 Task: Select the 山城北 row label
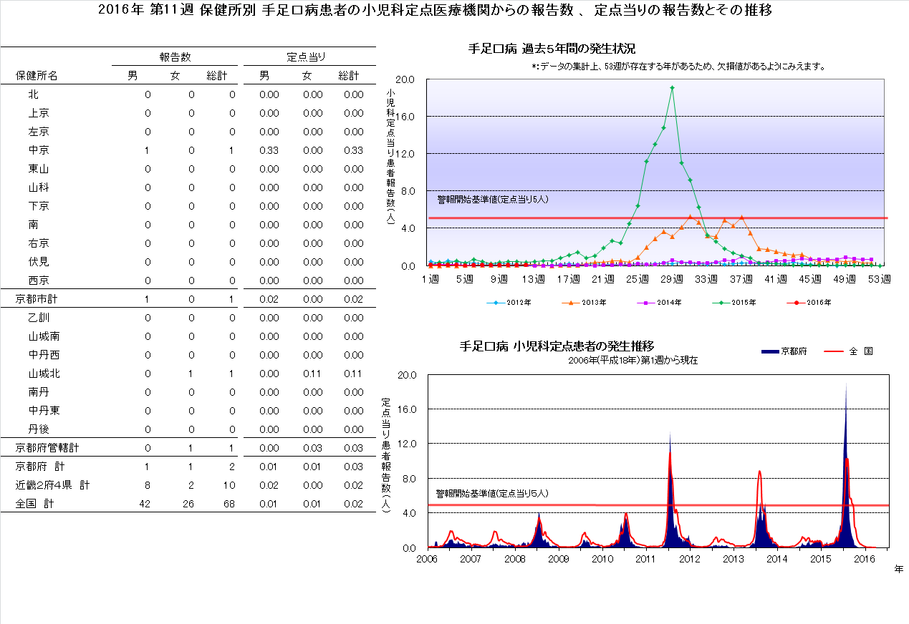tap(43, 374)
